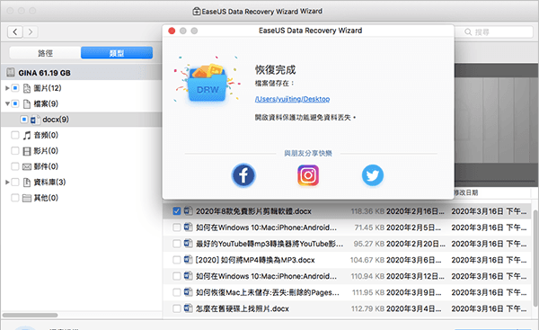Check the 資料庫(3) checkbox

[15, 182]
